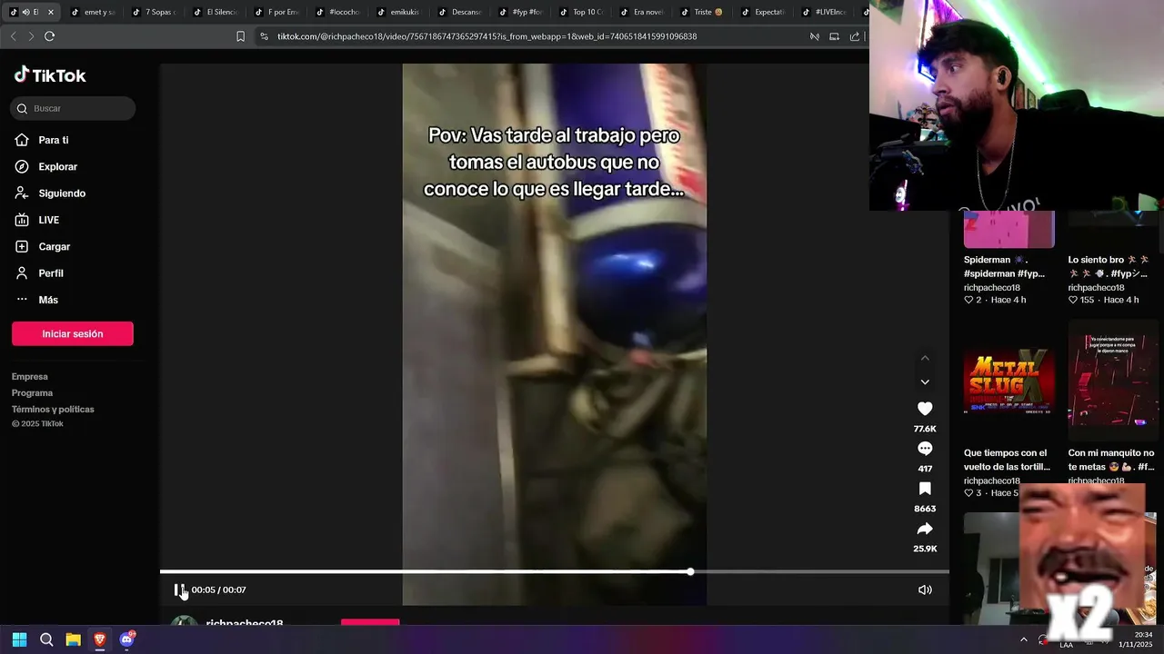Focus the Buscar search field
The height and width of the screenshot is (654, 1164).
tap(73, 108)
